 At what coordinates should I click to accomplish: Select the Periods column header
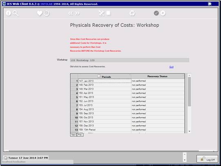105,77
